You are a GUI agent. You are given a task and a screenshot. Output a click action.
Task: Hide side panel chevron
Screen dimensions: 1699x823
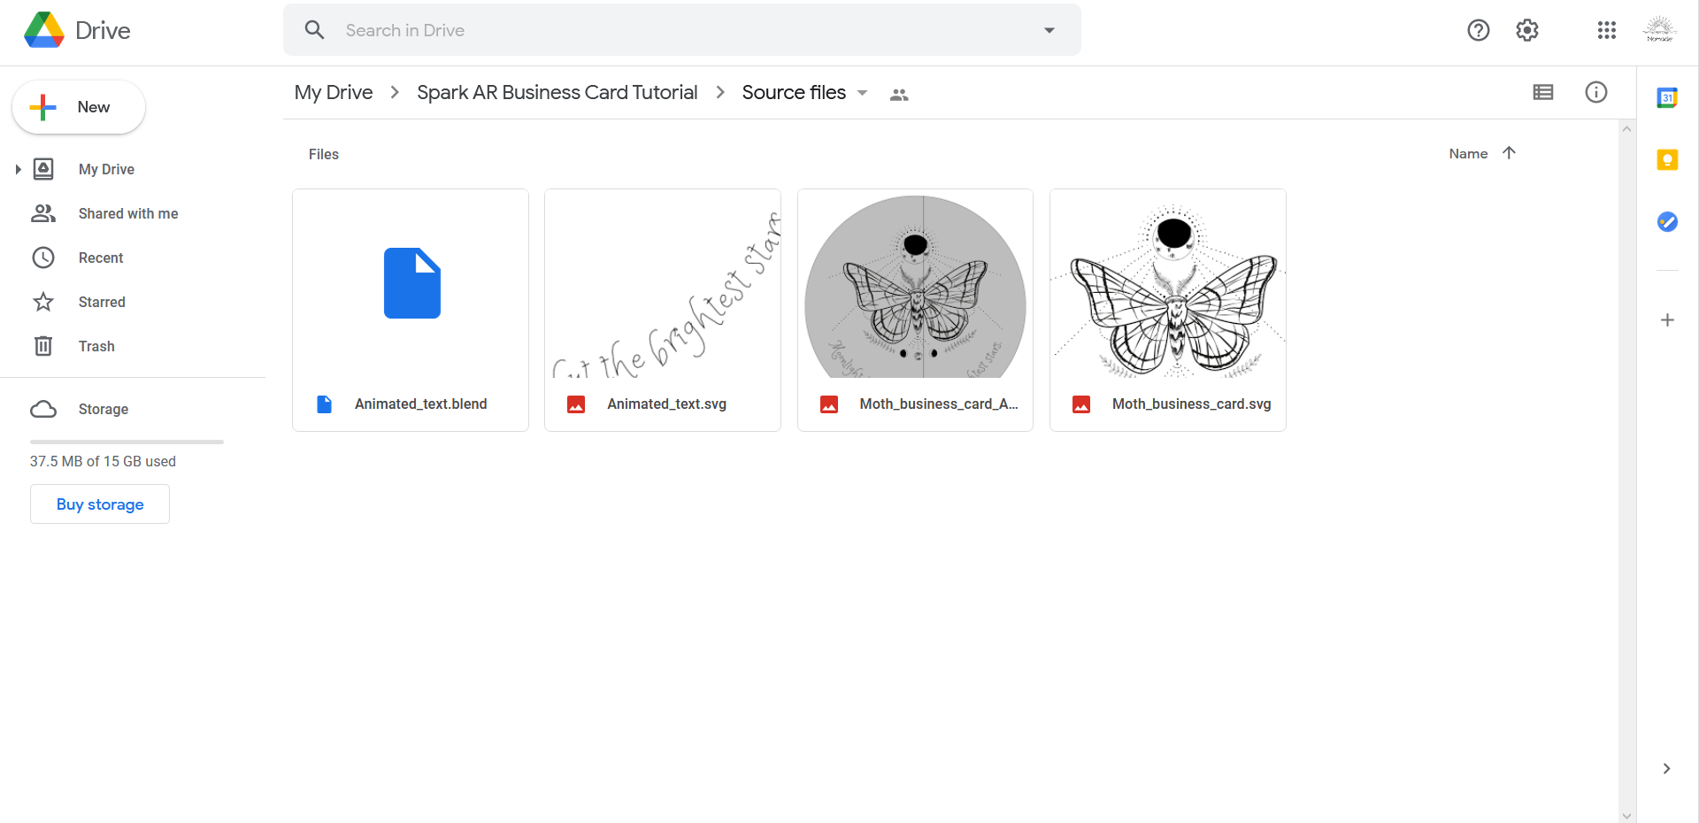click(1666, 768)
